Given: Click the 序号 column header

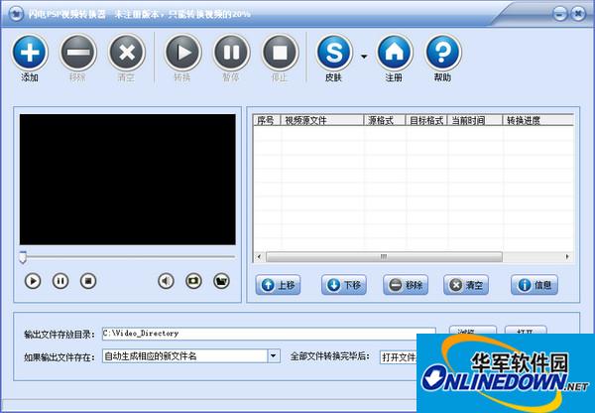Looking at the screenshot, I should 267,120.
